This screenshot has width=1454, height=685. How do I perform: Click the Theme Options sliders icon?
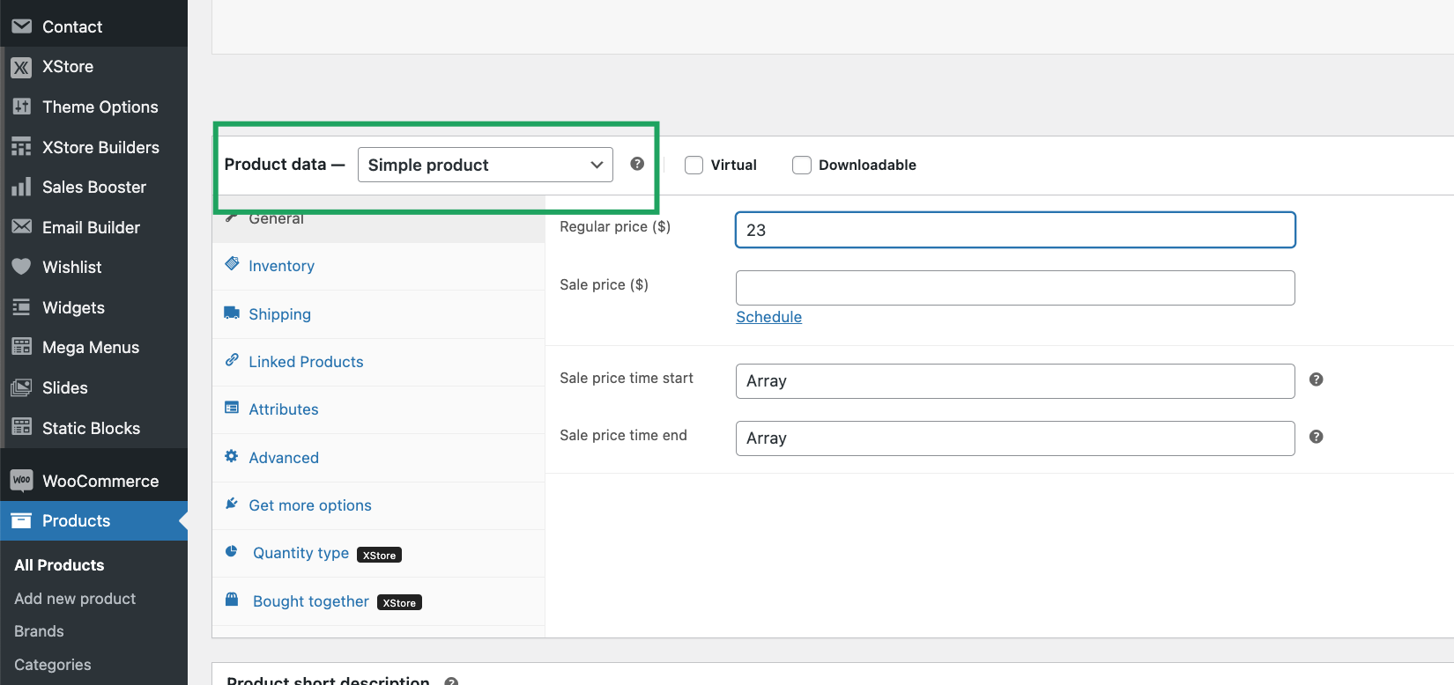(x=22, y=107)
